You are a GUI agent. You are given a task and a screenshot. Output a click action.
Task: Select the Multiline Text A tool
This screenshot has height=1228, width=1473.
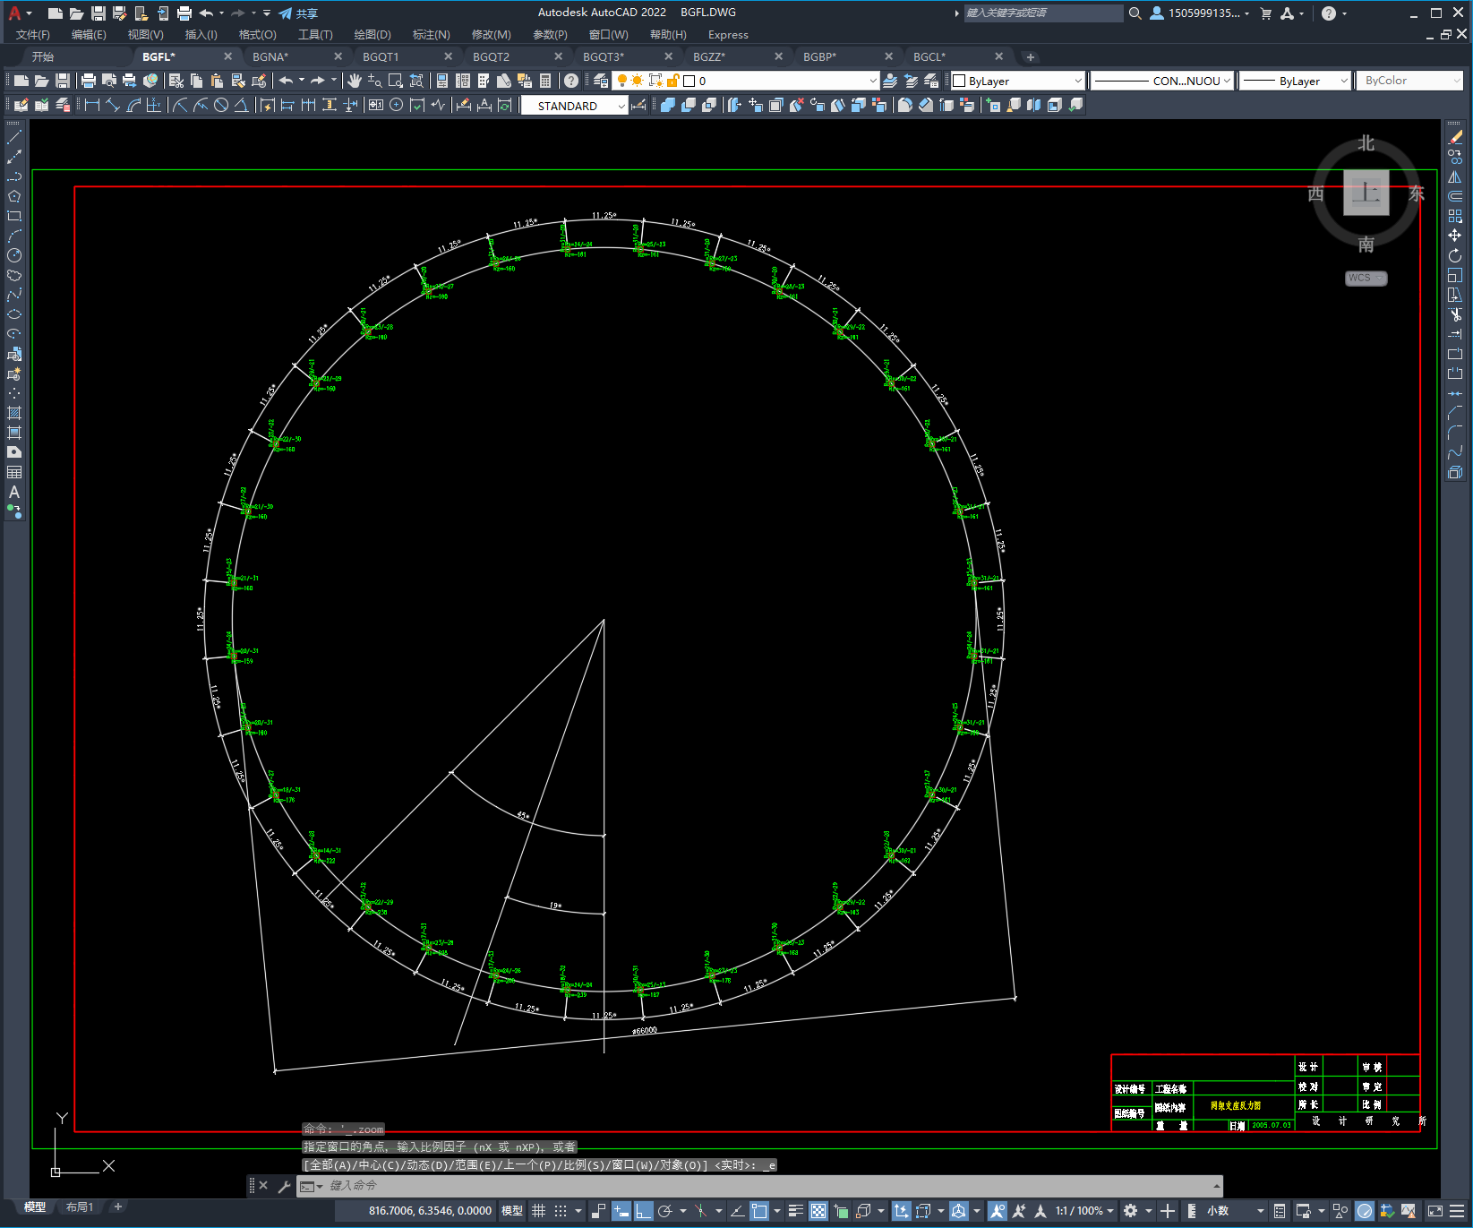14,492
